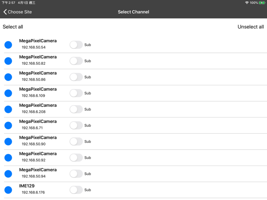Enable Sub stream for 192.168.50.92
The width and height of the screenshot is (267, 200).
[76, 158]
